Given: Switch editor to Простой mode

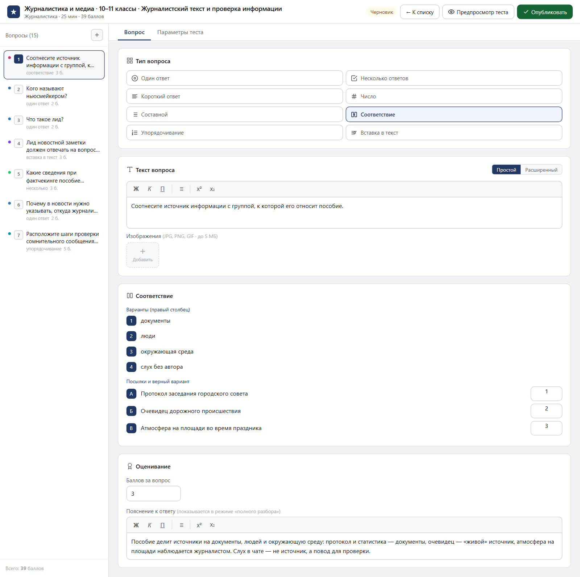Looking at the screenshot, I should pyautogui.click(x=506, y=170).
